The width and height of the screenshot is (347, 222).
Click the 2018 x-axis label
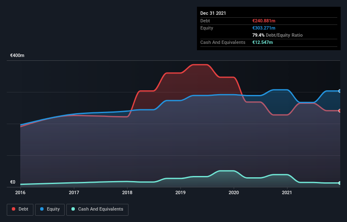(127, 192)
